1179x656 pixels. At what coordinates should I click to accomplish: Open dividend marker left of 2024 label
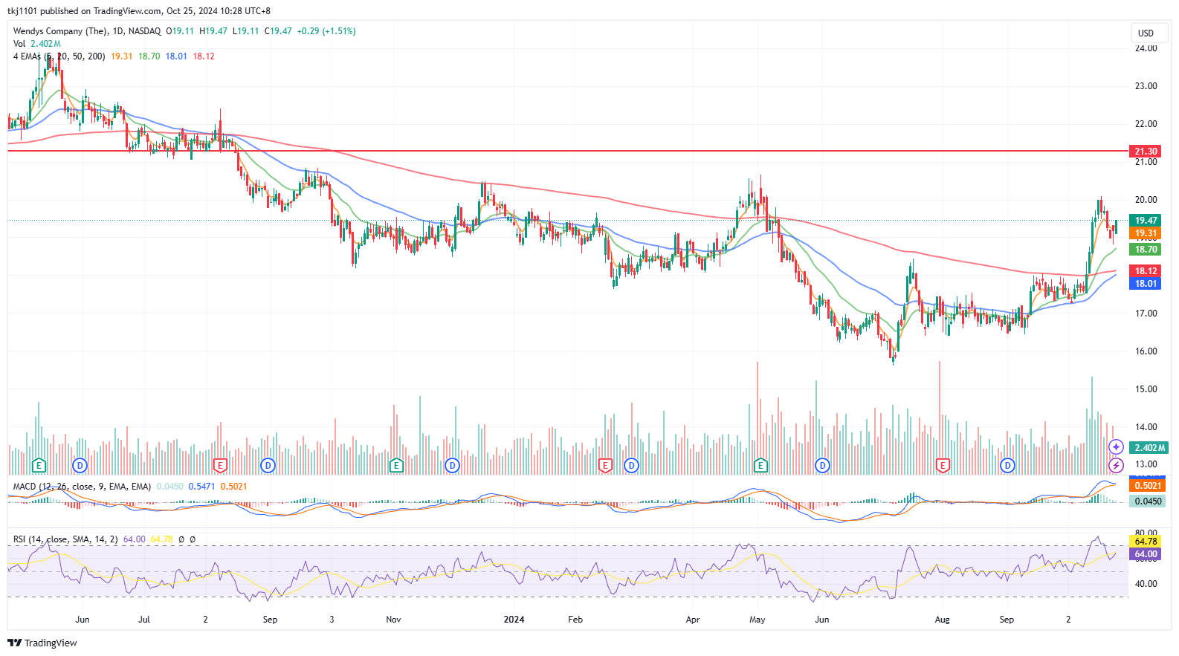(452, 466)
